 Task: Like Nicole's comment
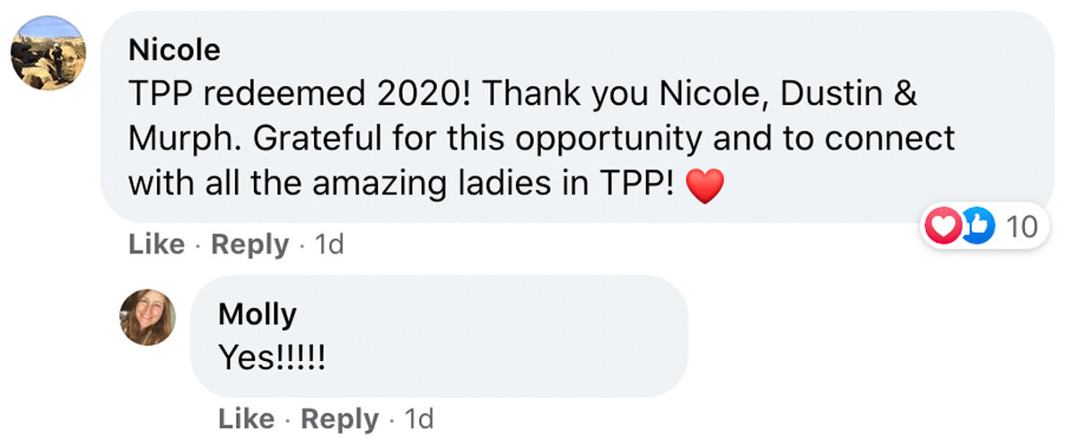(159, 245)
